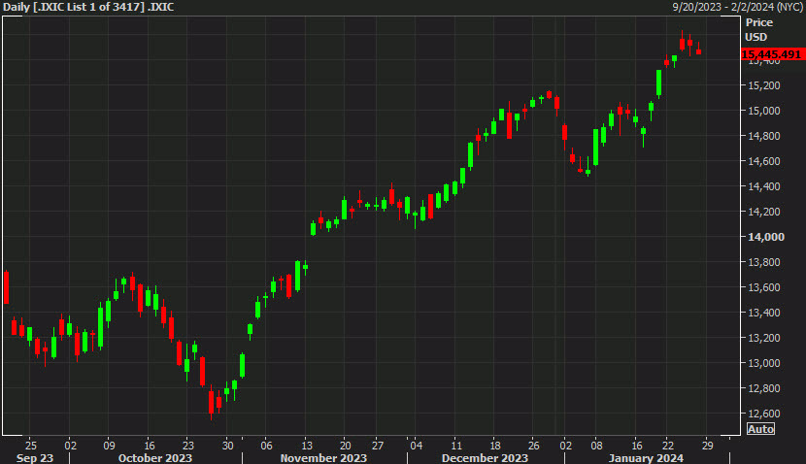Click the bold 14,000 price axis label

point(766,237)
